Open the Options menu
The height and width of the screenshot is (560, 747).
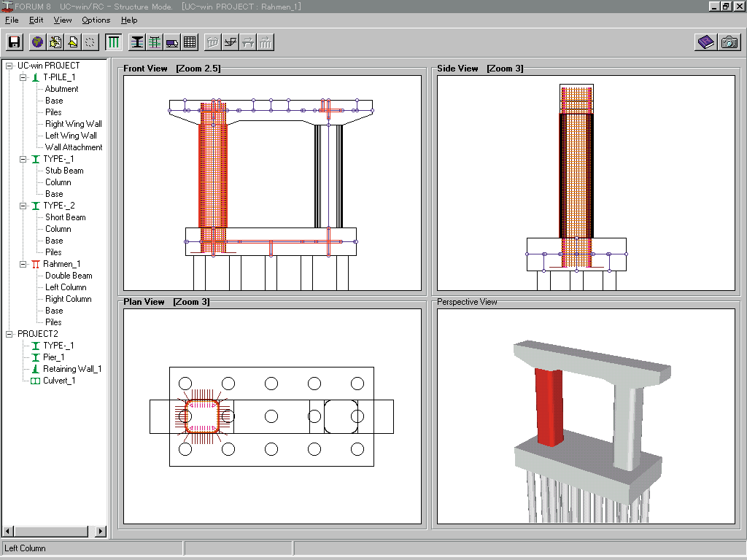click(x=96, y=20)
